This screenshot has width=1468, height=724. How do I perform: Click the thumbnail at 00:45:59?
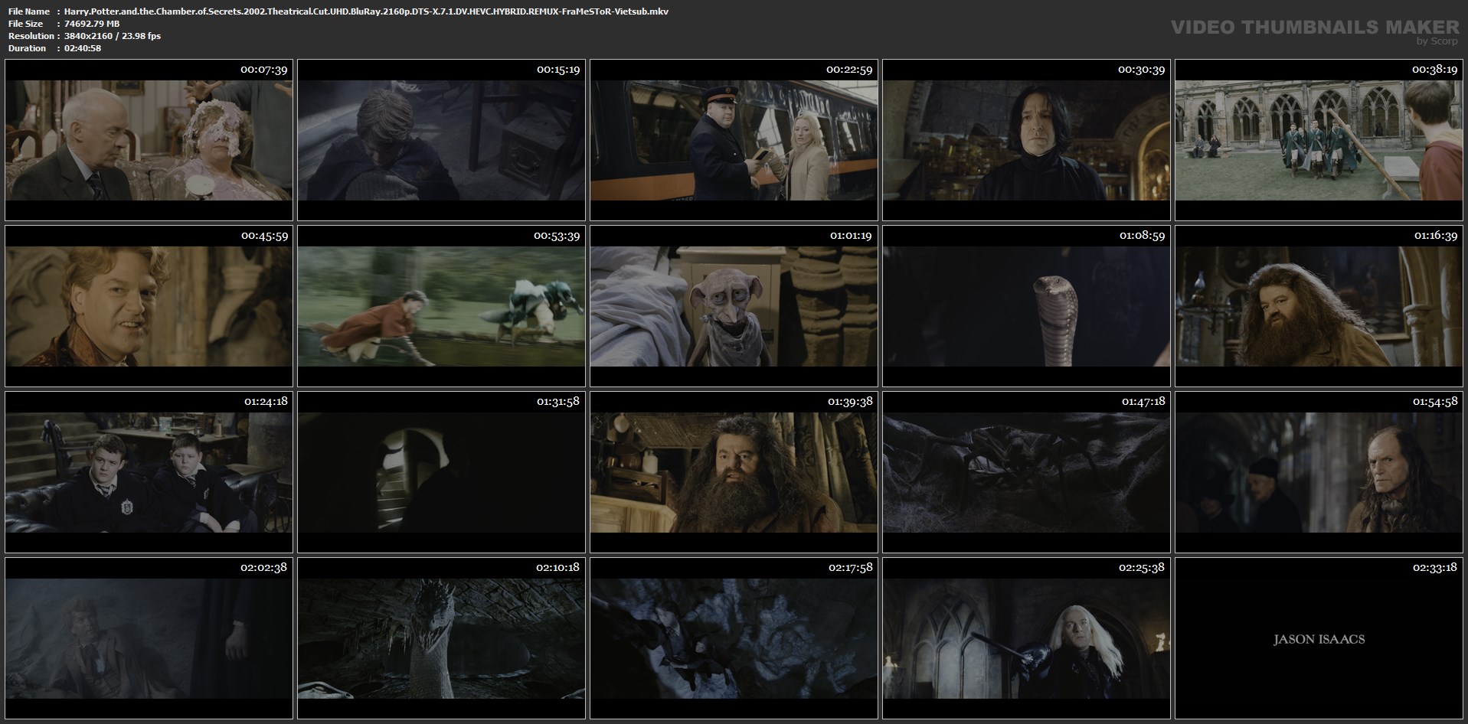(149, 306)
